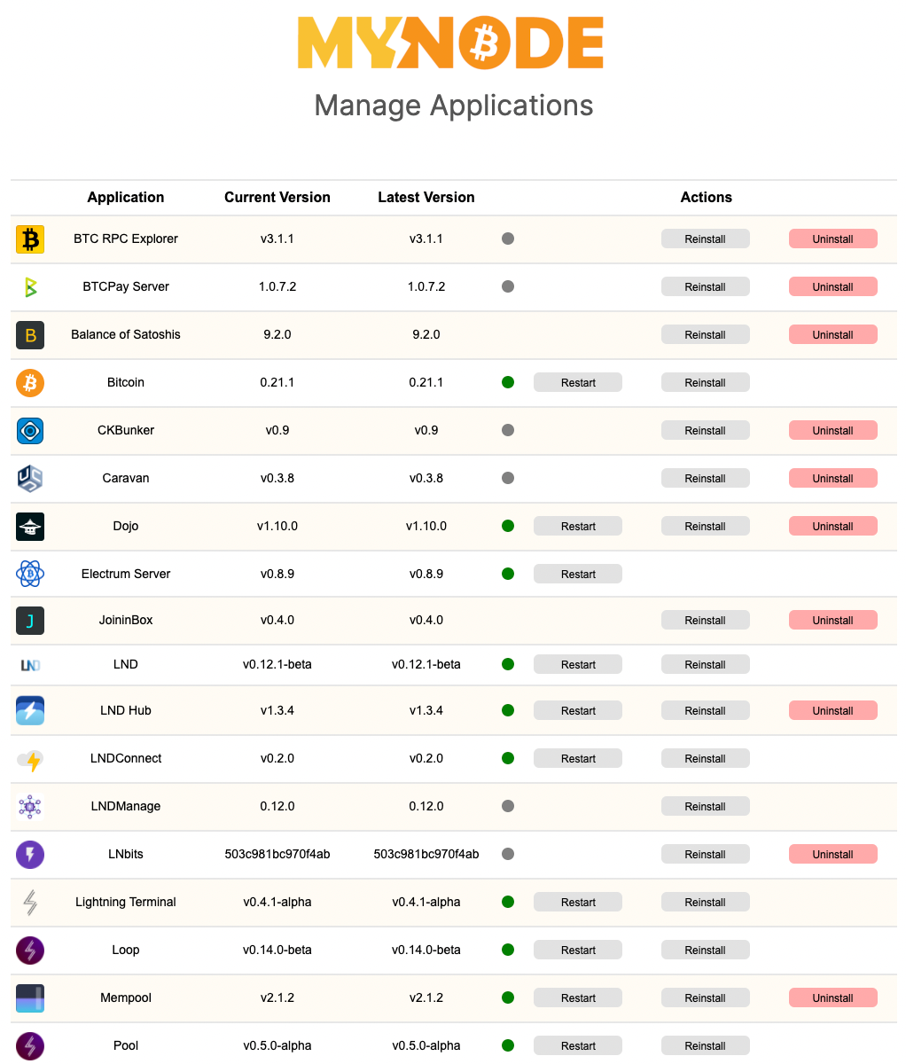Click the Pool app icon
The image size is (906, 1064).
[x=30, y=1046]
